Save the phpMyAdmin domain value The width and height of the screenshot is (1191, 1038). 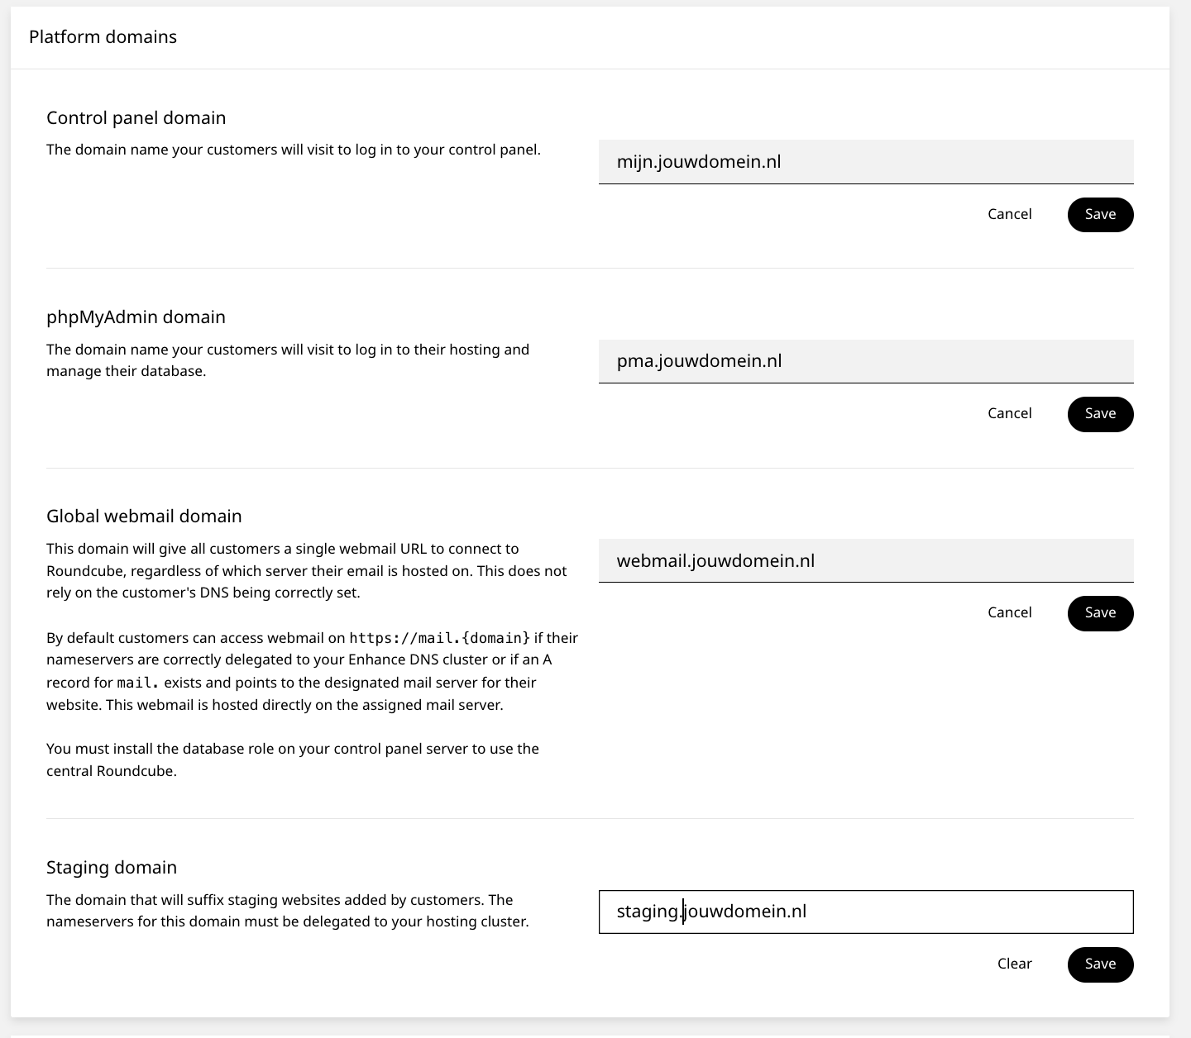click(1100, 414)
